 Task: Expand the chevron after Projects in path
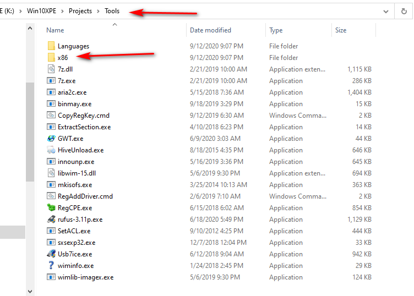click(98, 11)
